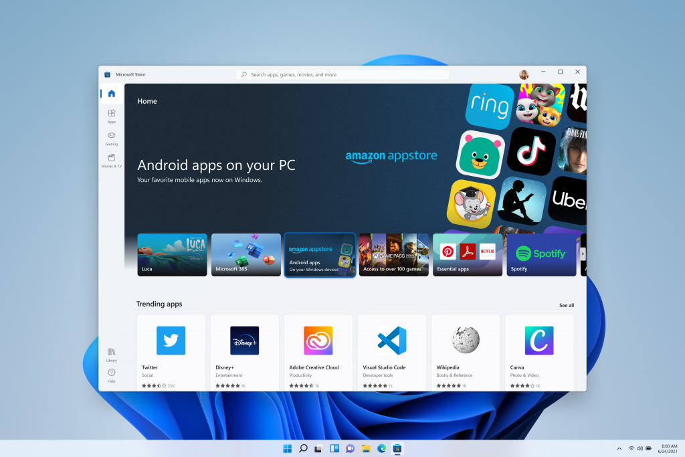Select the Twitter app tile
This screenshot has width=685, height=457.
click(171, 353)
